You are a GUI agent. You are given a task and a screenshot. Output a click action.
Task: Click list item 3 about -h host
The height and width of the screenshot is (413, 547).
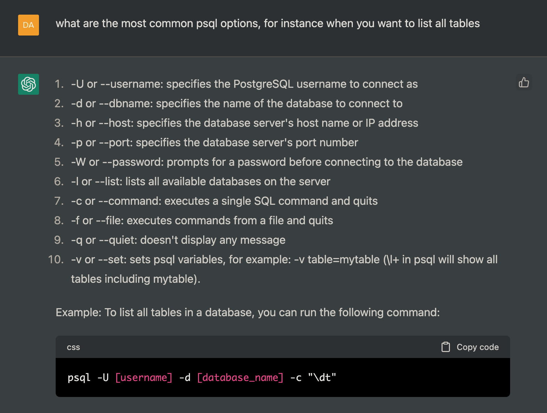245,123
